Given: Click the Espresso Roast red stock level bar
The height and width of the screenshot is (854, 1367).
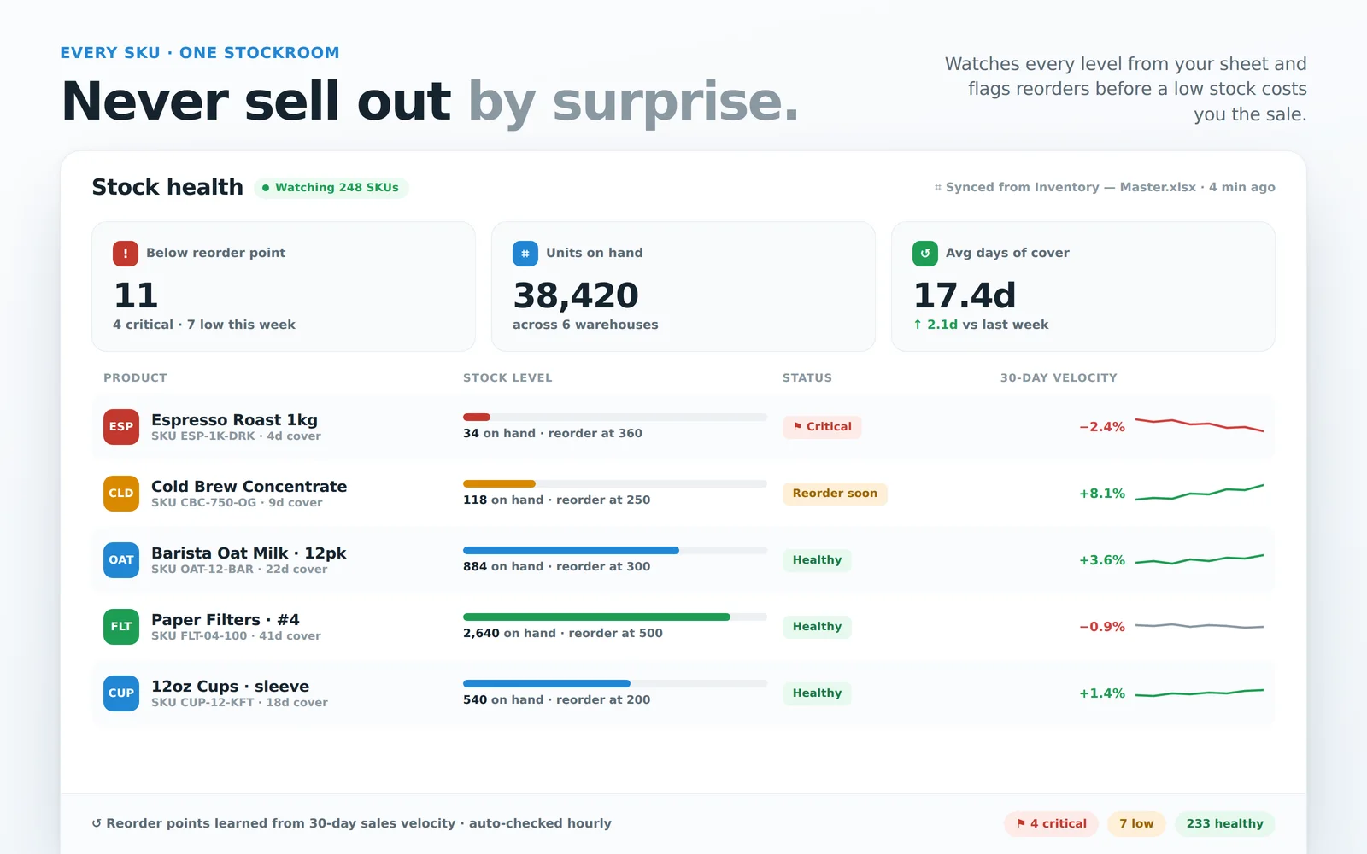Looking at the screenshot, I should tap(477, 417).
